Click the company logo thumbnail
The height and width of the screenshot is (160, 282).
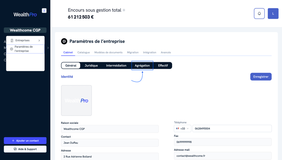(77, 101)
